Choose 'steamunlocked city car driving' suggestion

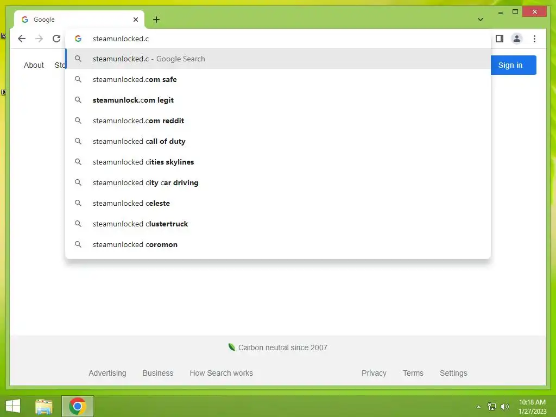point(278,182)
